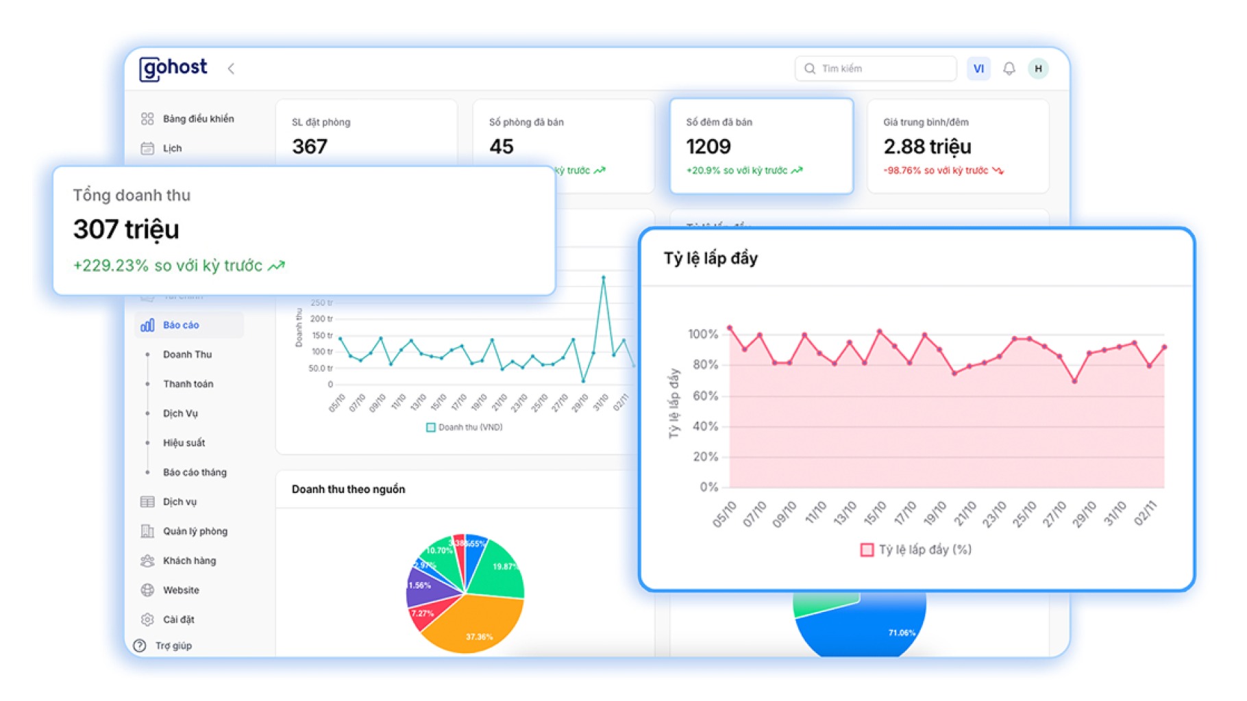Click the Bảng điều khiển grid icon

click(x=147, y=118)
